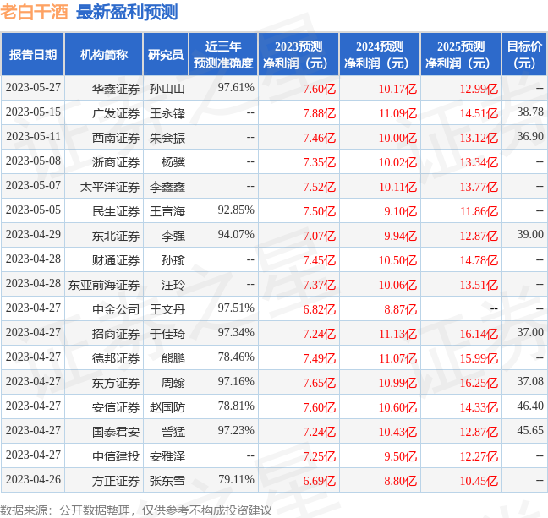
Task: Click the 6.69亿 profit value
Action: pos(319,481)
